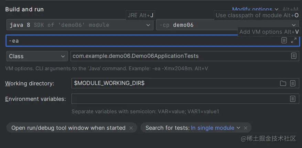Expand the -cp demo06 classpath dropdown

point(294,25)
